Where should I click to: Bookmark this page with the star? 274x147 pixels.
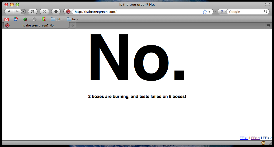pos(205,12)
